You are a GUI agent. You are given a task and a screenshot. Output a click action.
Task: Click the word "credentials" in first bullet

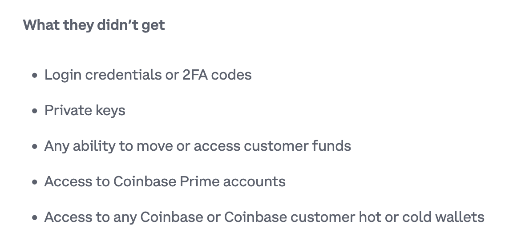[x=124, y=75]
